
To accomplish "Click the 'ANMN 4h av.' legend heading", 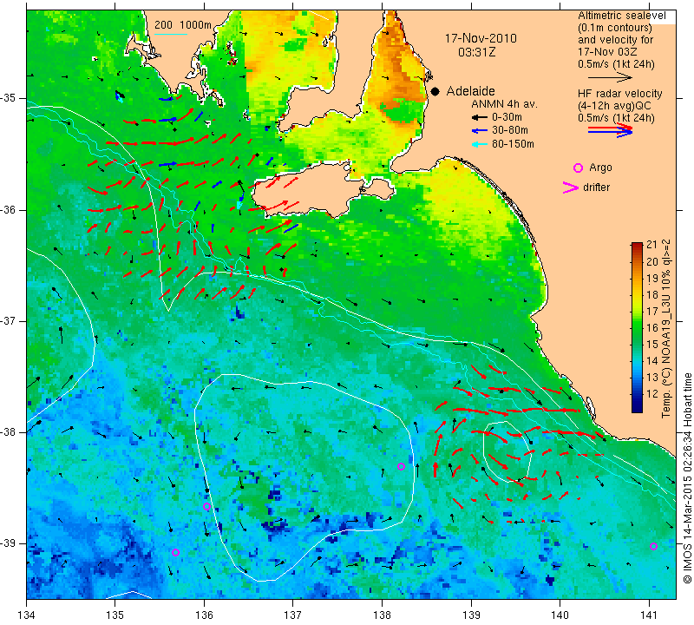I will click(504, 104).
